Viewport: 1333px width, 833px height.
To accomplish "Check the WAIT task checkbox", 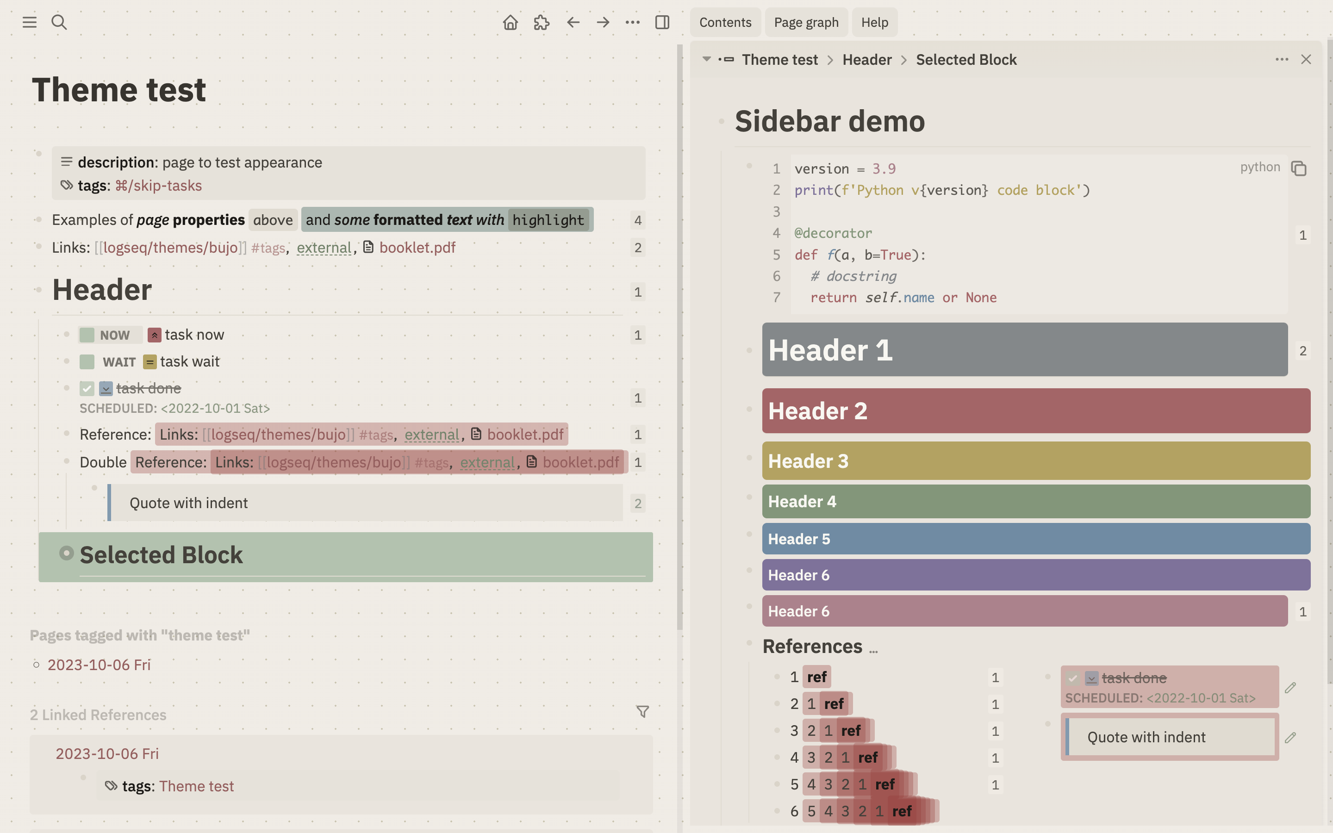I will click(87, 362).
